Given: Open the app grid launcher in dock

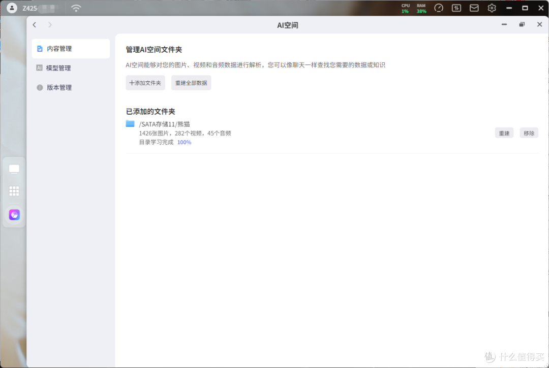Looking at the screenshot, I should (x=14, y=191).
